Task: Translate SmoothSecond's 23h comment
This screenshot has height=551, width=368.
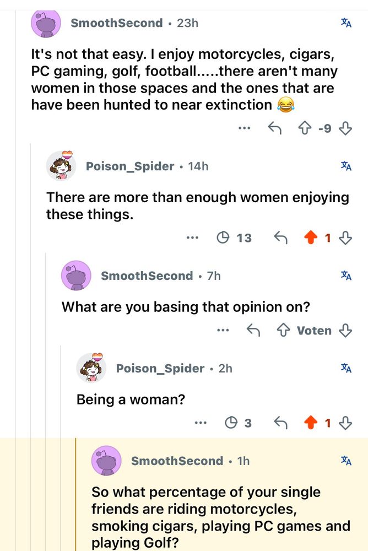Action: [x=346, y=23]
